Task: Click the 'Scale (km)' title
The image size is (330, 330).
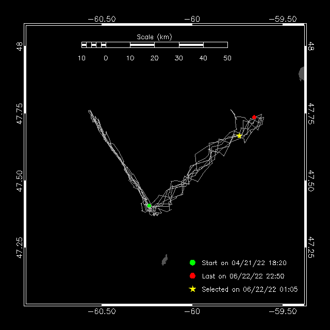Action: point(154,36)
